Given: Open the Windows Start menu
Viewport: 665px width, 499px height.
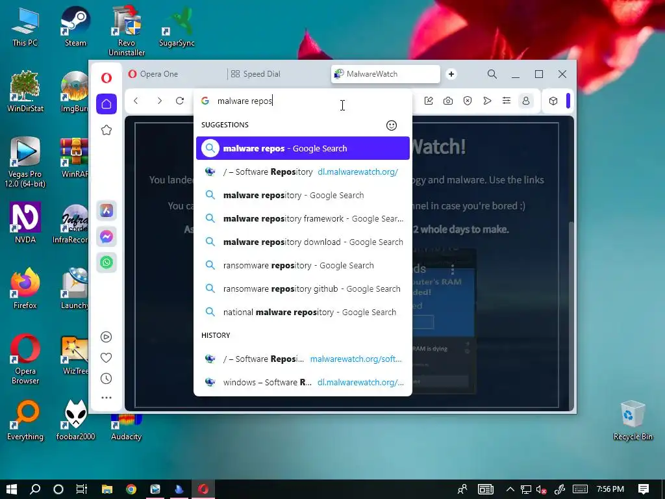Looking at the screenshot, I should [x=12, y=489].
